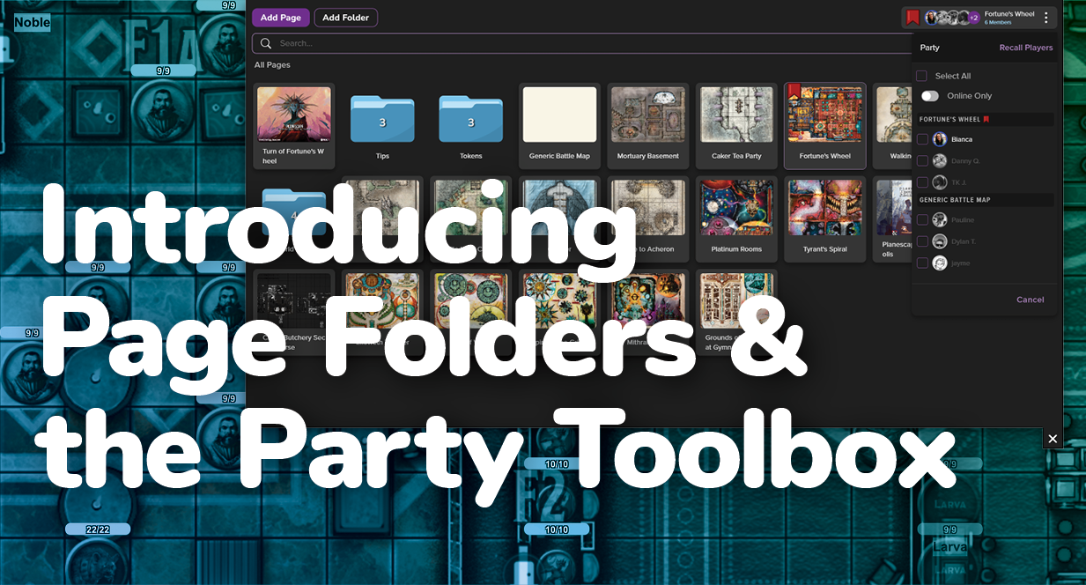Enable the Online Only toggle
Image resolution: width=1086 pixels, height=585 pixels.
[929, 95]
